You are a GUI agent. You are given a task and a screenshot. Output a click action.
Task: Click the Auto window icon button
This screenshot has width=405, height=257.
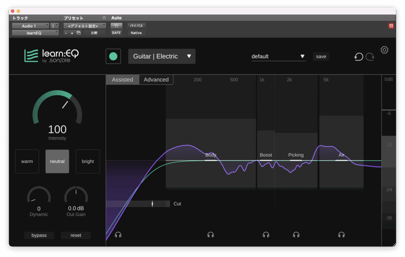point(116,26)
